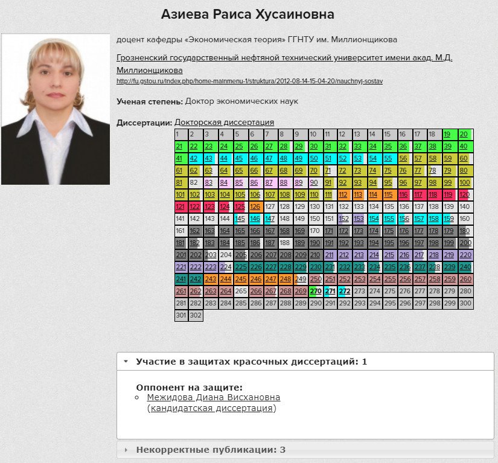This screenshot has width=498, height=463.
Task: Click the heading Азиева Раиса Хусаиновна
Action: coord(247,14)
